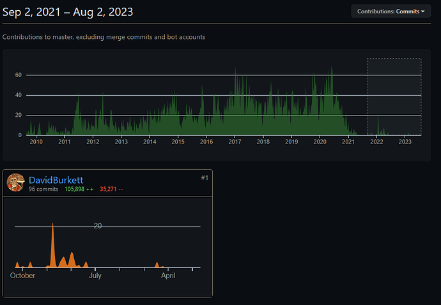Click the 2022 label on the timeline axis

(376, 142)
